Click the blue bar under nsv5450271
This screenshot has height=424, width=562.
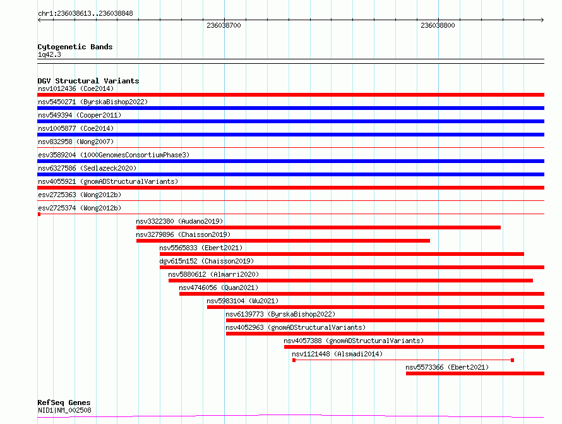coord(290,108)
